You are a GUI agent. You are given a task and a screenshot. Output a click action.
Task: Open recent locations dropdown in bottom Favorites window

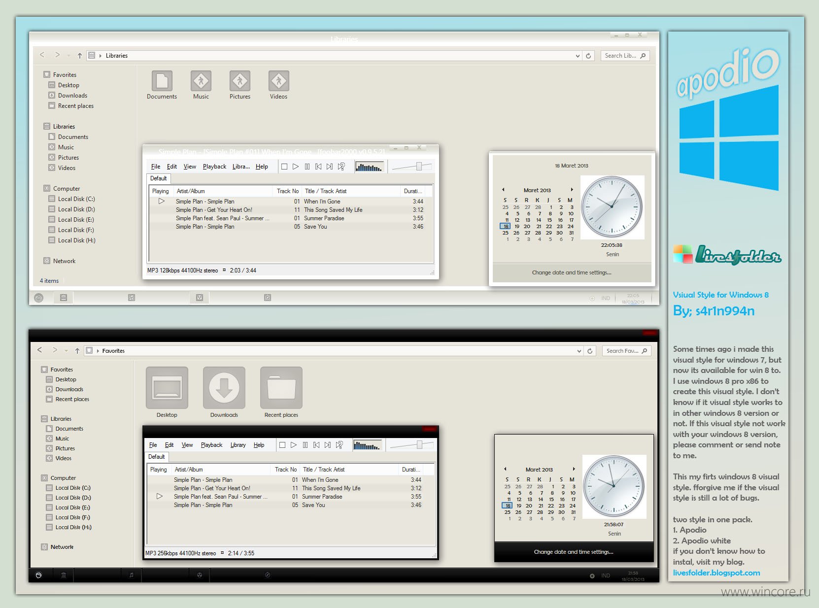click(66, 351)
